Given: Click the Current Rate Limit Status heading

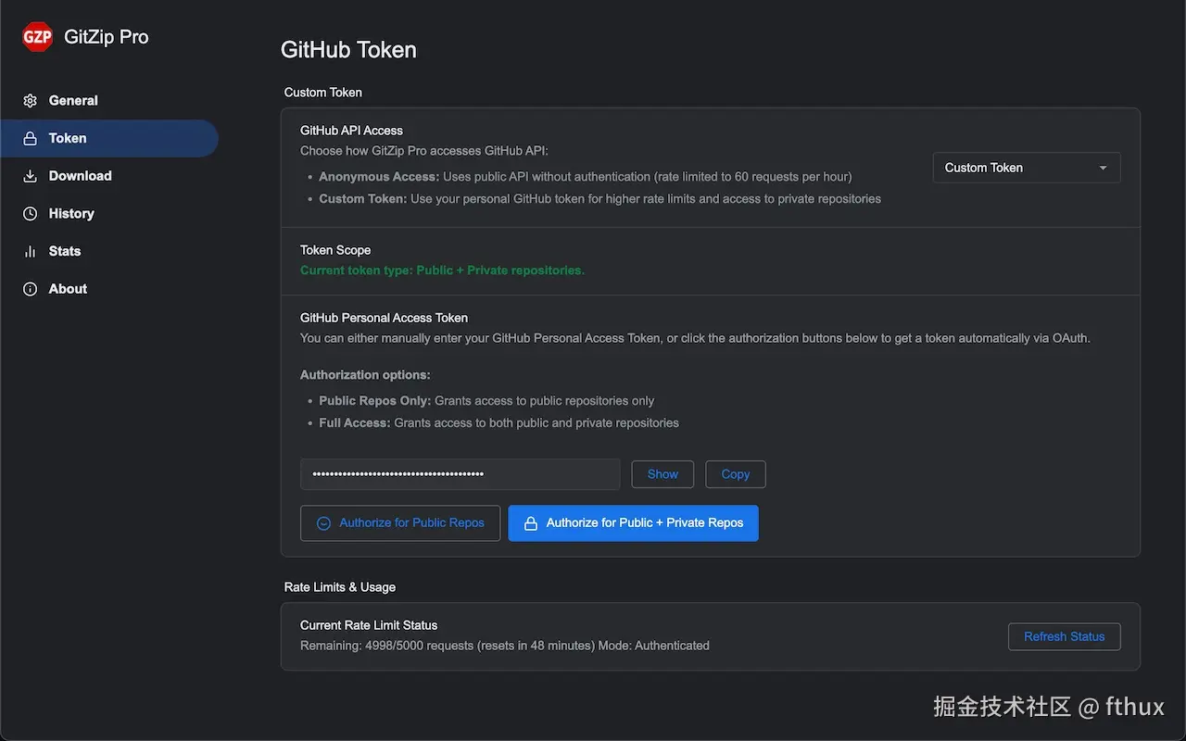Looking at the screenshot, I should pyautogui.click(x=369, y=625).
